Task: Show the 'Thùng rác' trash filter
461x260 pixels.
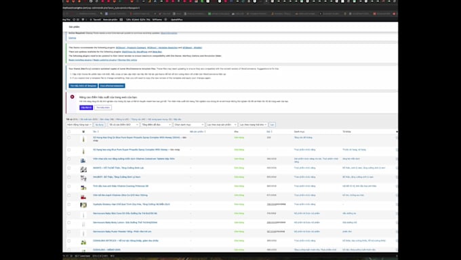Action: click(138, 119)
